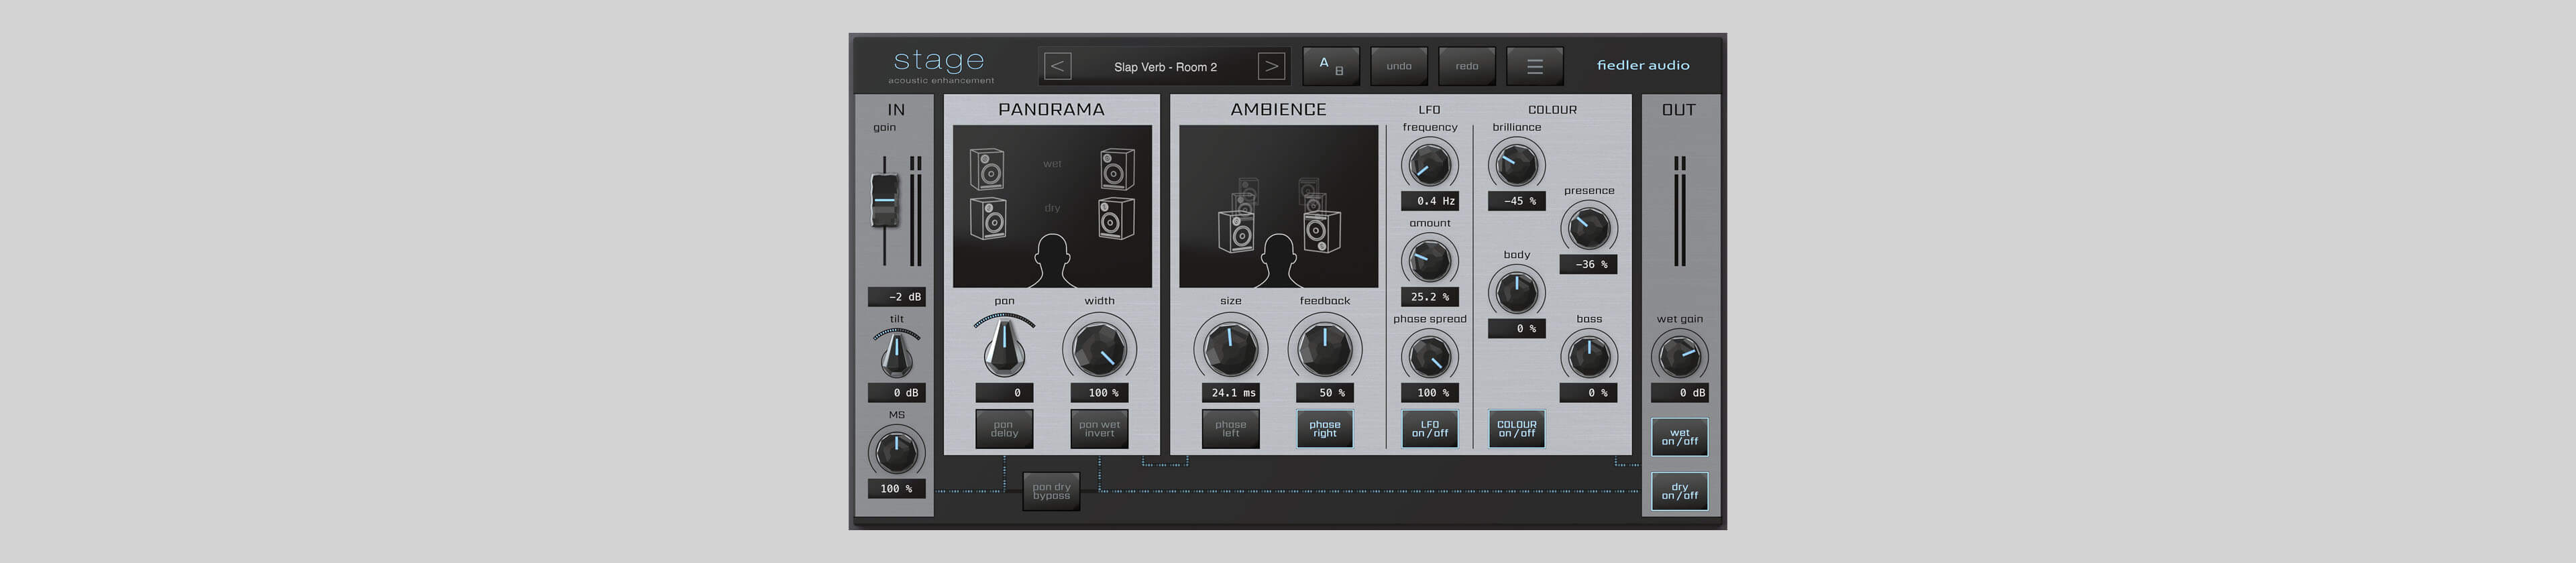Enable the phase right button

1324,429
